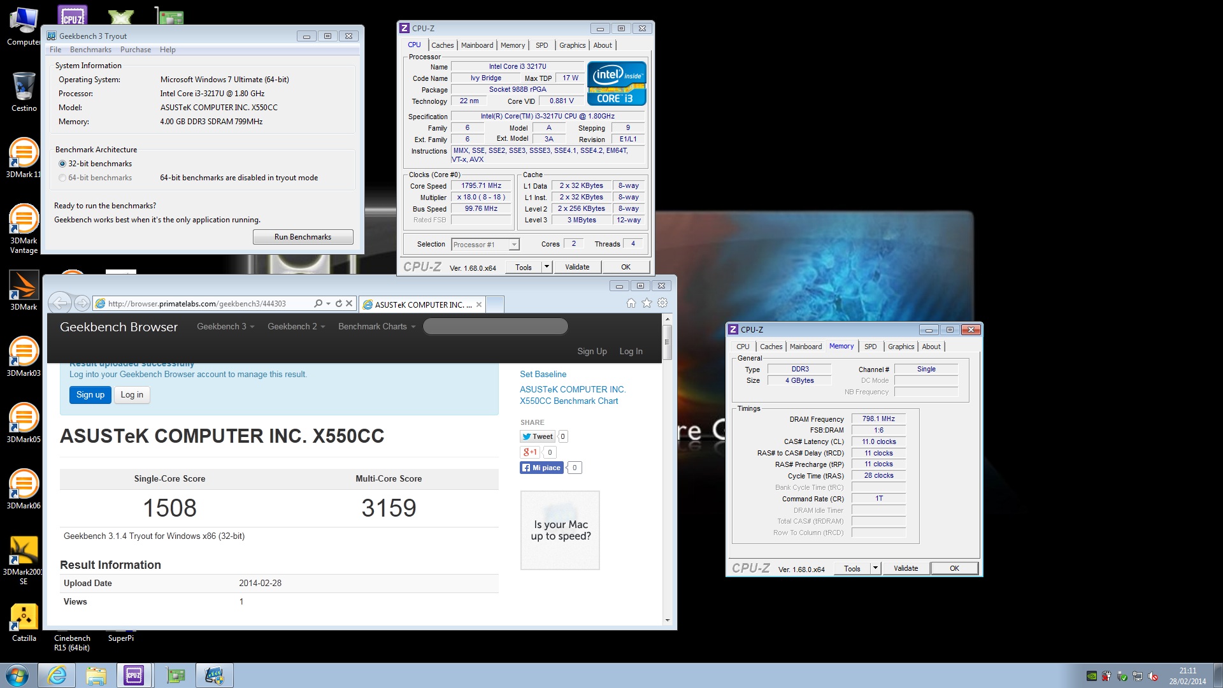Click the muted volume tray icon
Screen dimensions: 1223x688
tap(1152, 677)
